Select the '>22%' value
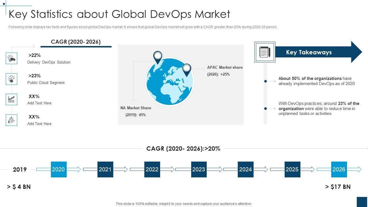 point(34,55)
